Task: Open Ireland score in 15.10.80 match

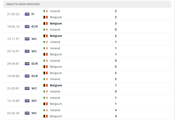Action: (116, 98)
